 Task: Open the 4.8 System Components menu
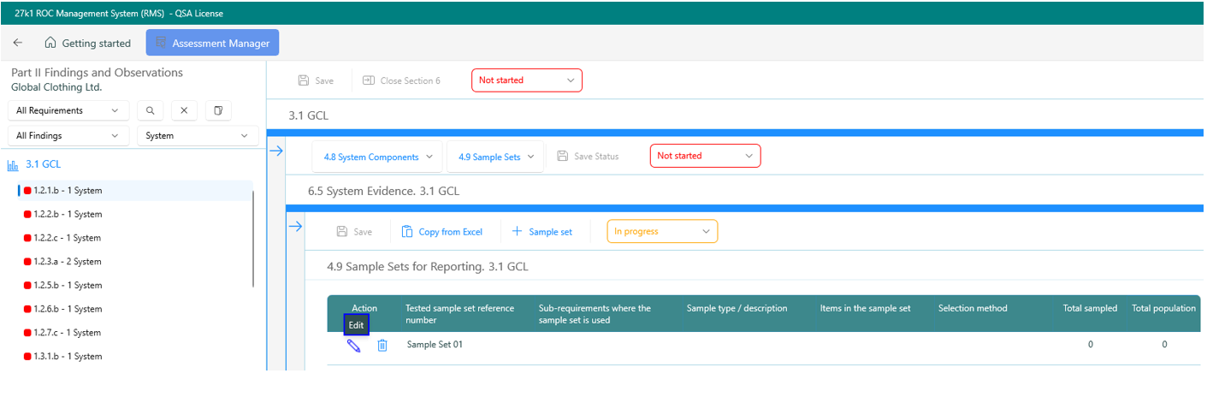pyautogui.click(x=377, y=157)
